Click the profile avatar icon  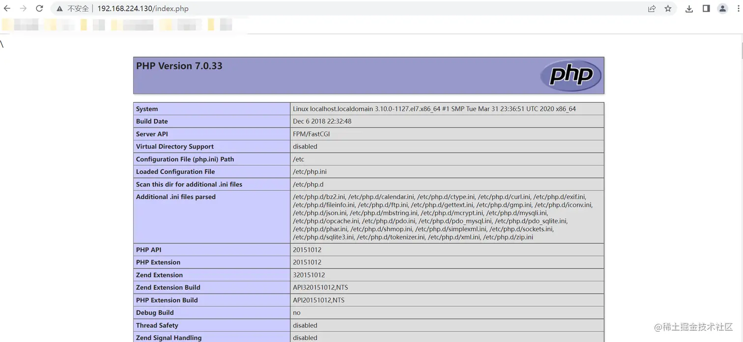(722, 8)
